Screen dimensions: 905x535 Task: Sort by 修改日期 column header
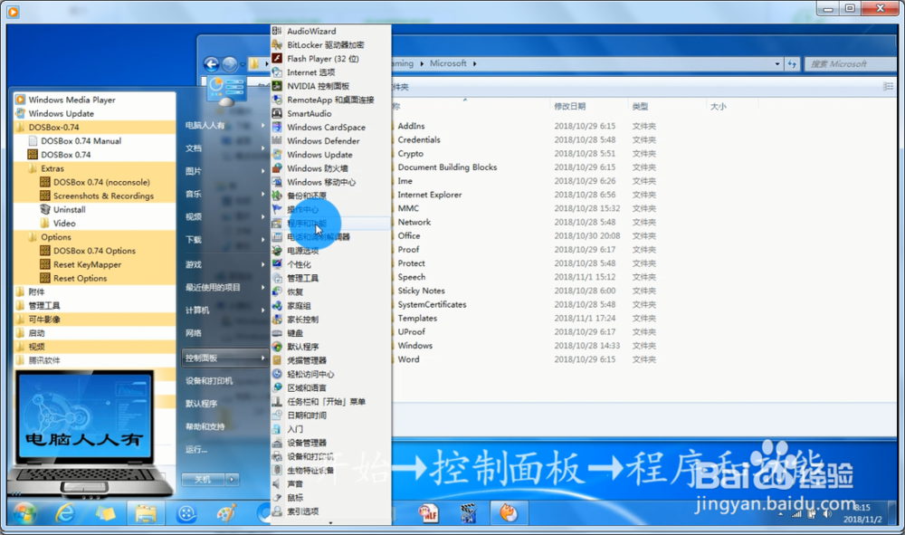coord(569,106)
